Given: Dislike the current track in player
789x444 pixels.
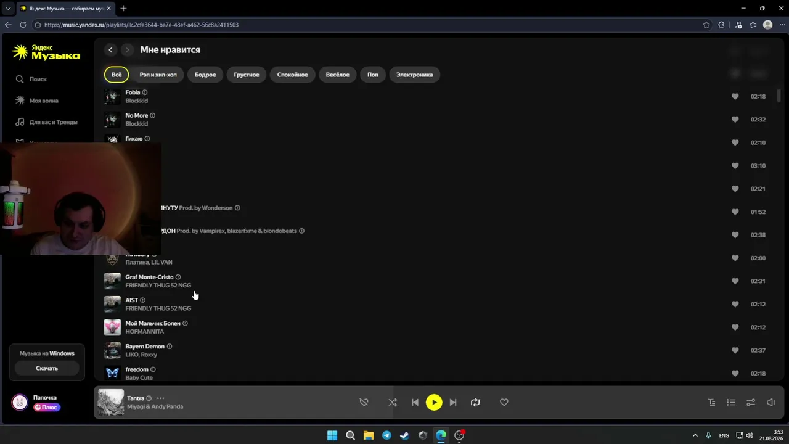Looking at the screenshot, I should click(364, 402).
